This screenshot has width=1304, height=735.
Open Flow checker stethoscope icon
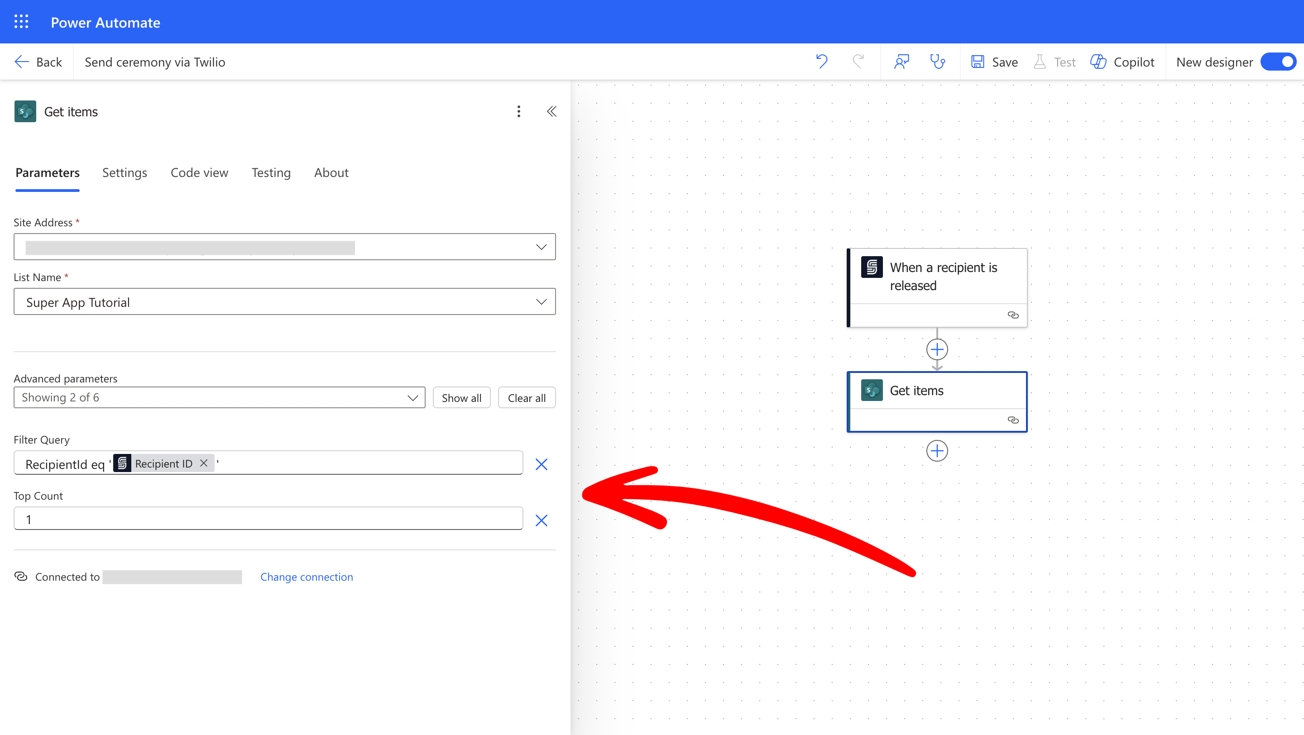click(x=938, y=62)
